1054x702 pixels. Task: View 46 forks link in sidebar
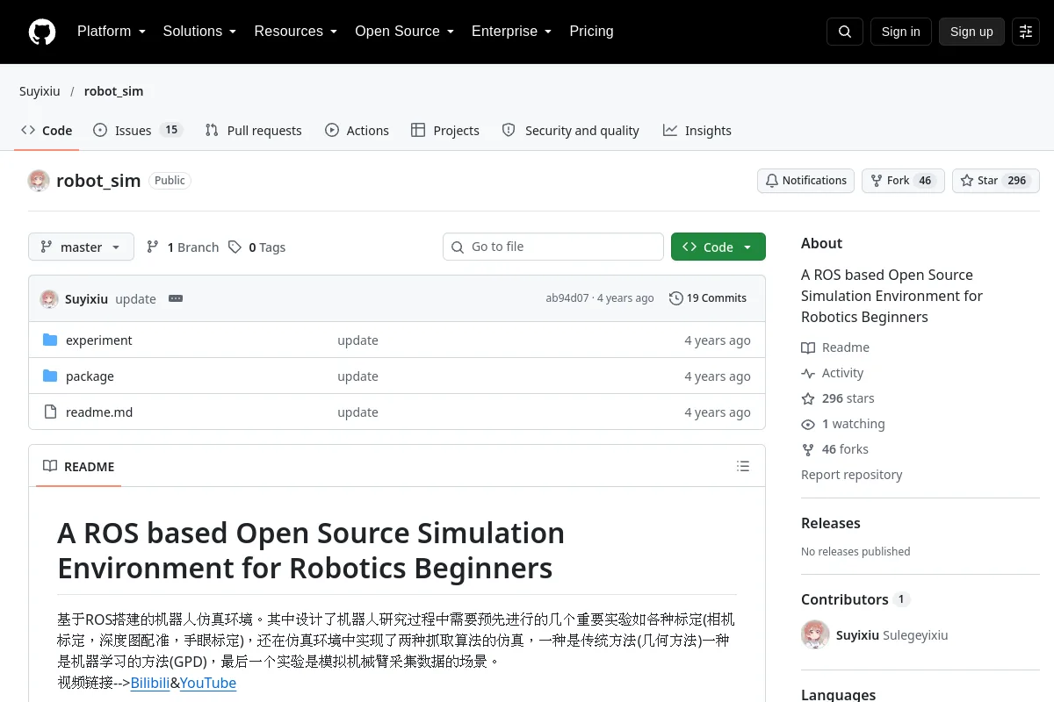tap(834, 449)
